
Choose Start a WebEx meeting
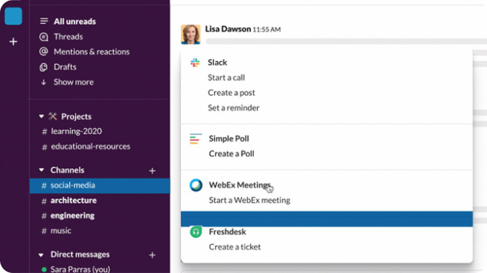[x=249, y=200]
